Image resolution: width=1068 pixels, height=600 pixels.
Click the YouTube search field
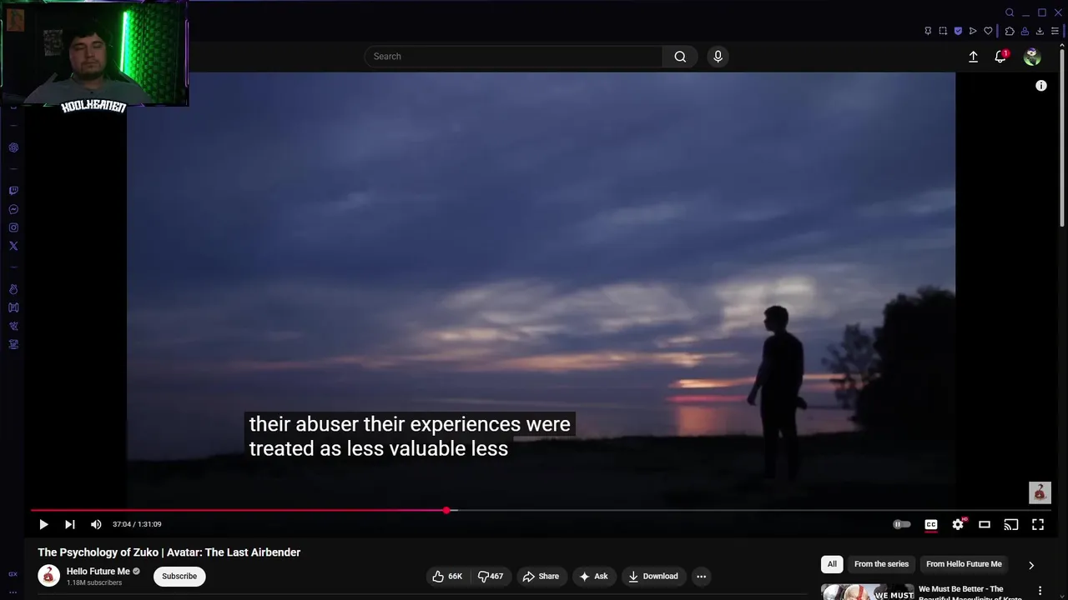click(x=513, y=57)
